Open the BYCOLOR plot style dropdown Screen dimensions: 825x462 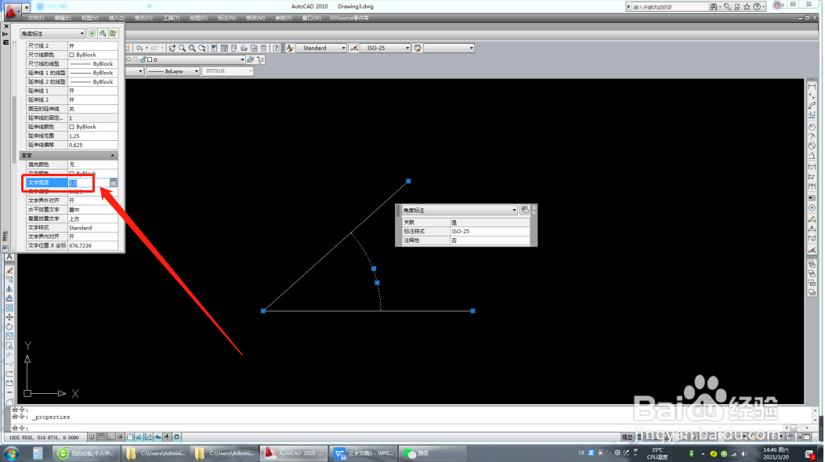pos(228,71)
